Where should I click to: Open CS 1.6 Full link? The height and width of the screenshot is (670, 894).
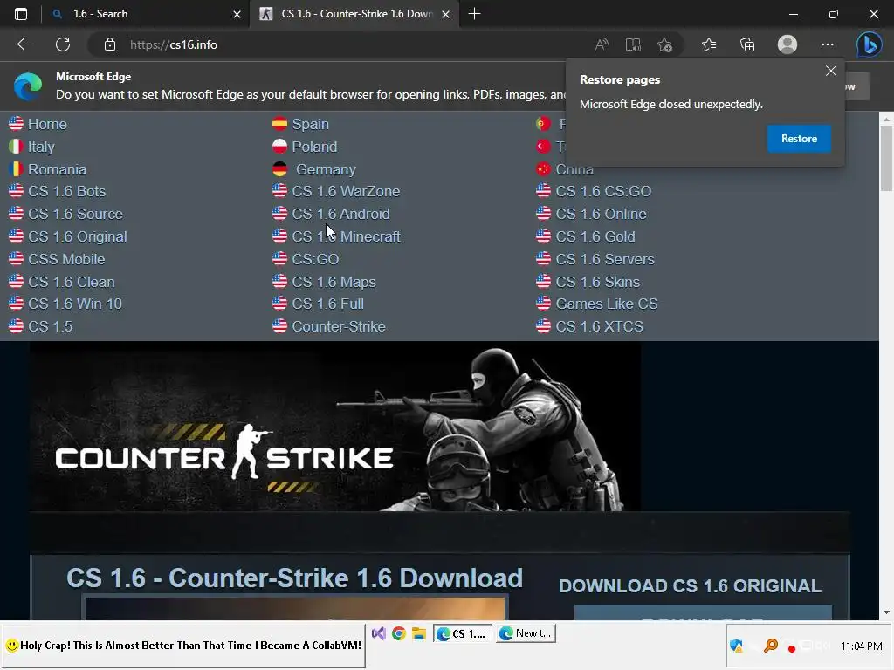[328, 304]
